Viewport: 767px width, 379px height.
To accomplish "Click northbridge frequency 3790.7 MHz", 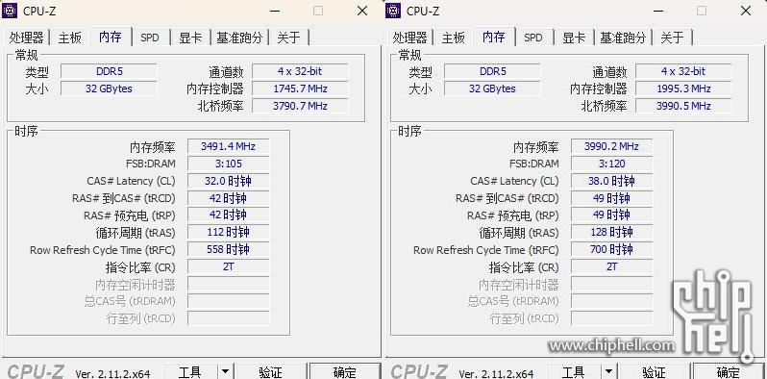I will pos(300,106).
